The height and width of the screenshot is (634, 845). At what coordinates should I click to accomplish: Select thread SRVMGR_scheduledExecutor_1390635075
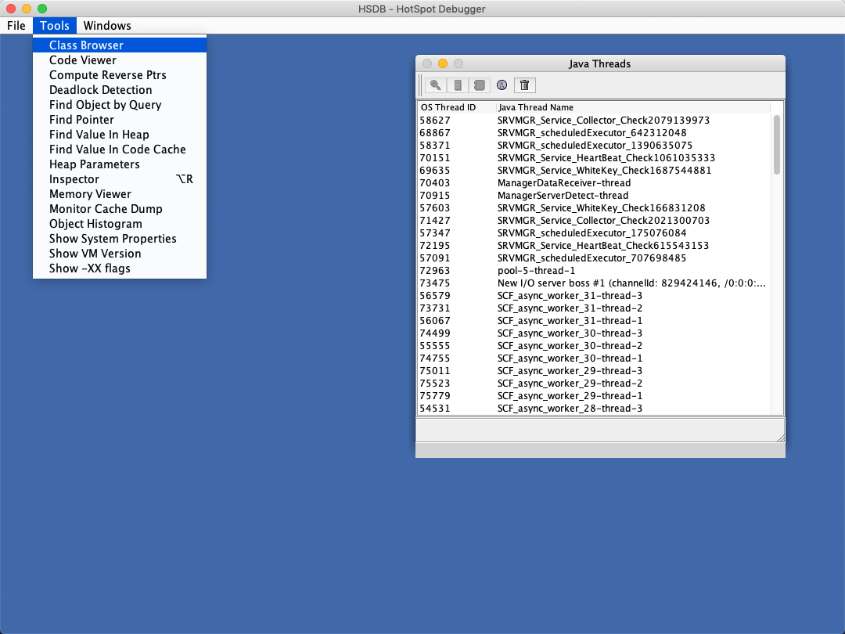[595, 146]
